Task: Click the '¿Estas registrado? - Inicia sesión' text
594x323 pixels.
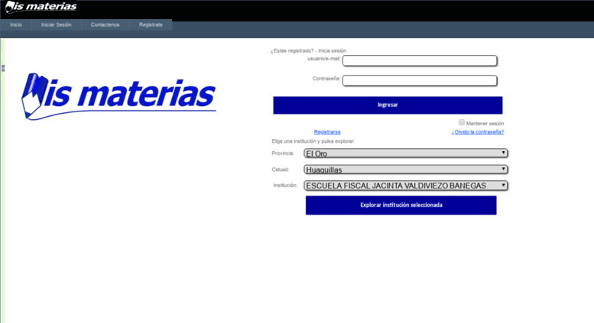Action: pos(308,50)
